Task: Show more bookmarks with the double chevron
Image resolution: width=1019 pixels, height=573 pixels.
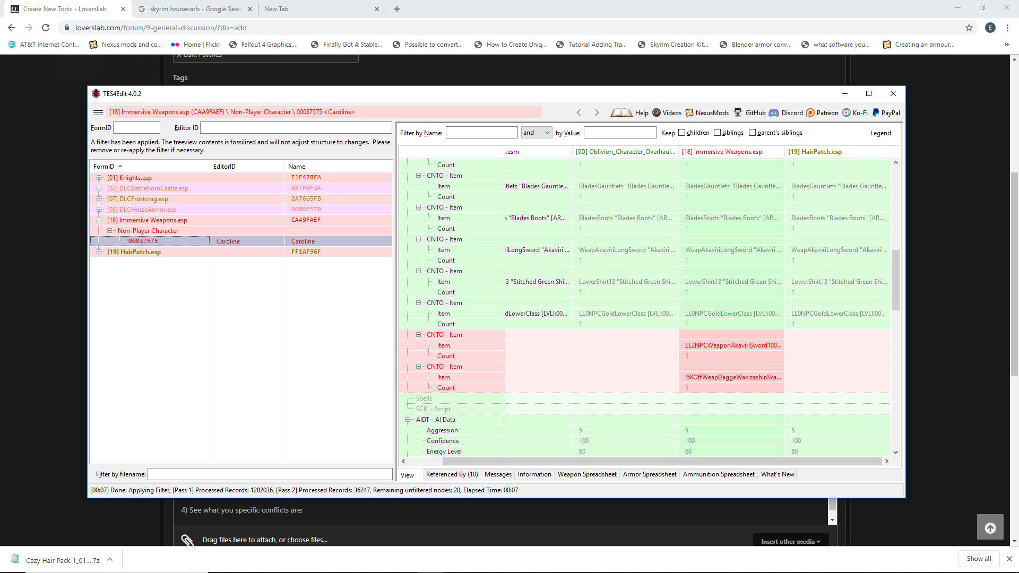Action: pyautogui.click(x=1007, y=45)
